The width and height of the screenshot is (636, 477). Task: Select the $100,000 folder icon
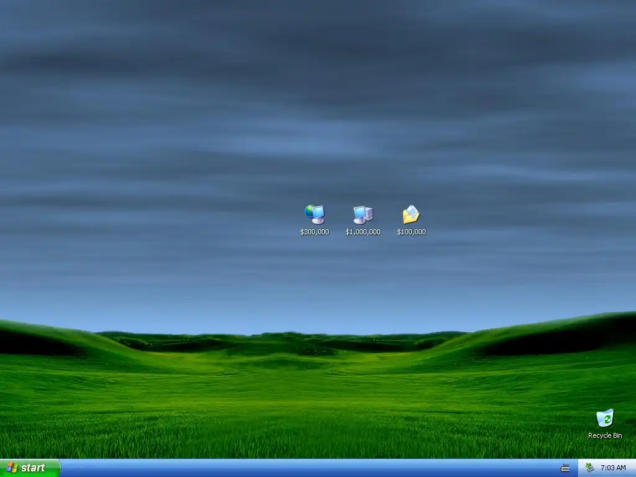[x=411, y=214]
